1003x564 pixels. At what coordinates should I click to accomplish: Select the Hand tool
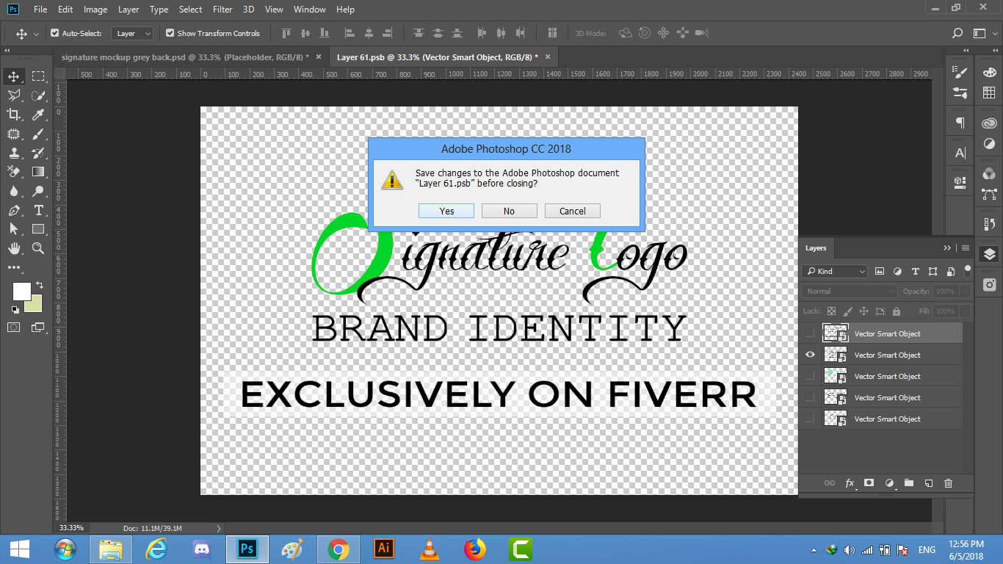tap(14, 248)
